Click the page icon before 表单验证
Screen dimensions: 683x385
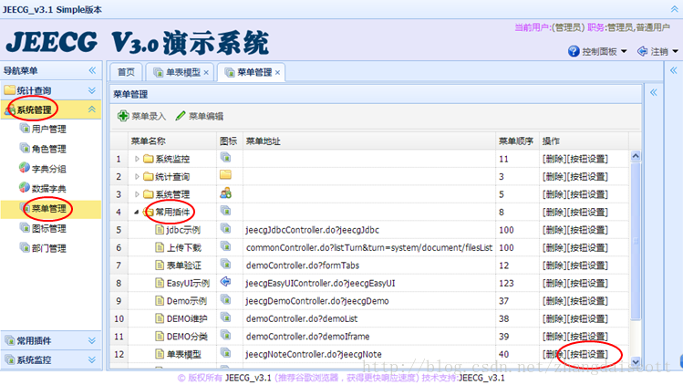coord(160,265)
